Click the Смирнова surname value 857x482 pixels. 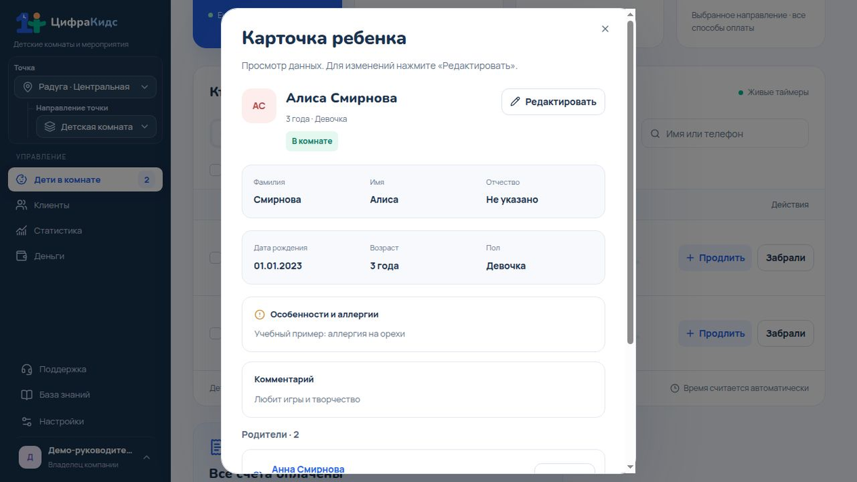[277, 200]
